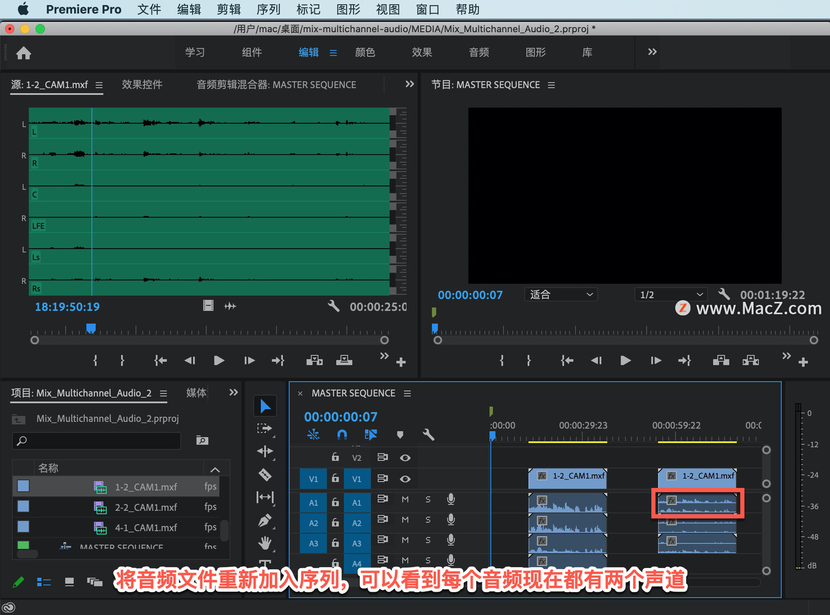The width and height of the screenshot is (830, 615).
Task: Open timeline display settings wrench
Action: (x=428, y=434)
